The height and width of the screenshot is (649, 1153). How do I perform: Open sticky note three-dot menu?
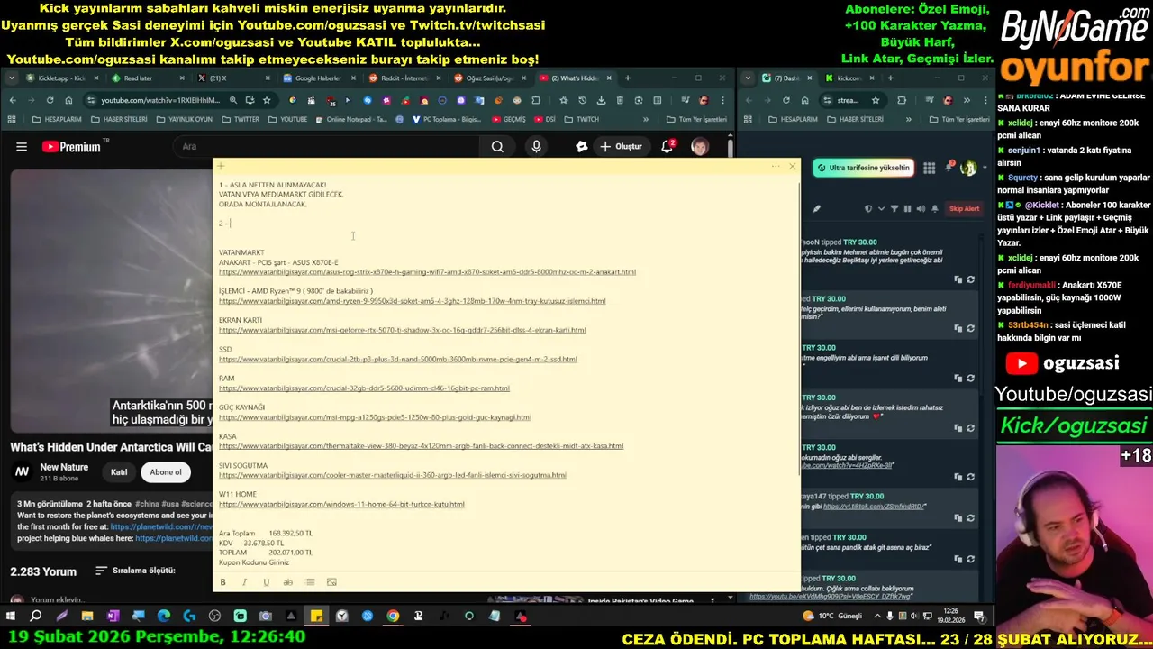[776, 166]
